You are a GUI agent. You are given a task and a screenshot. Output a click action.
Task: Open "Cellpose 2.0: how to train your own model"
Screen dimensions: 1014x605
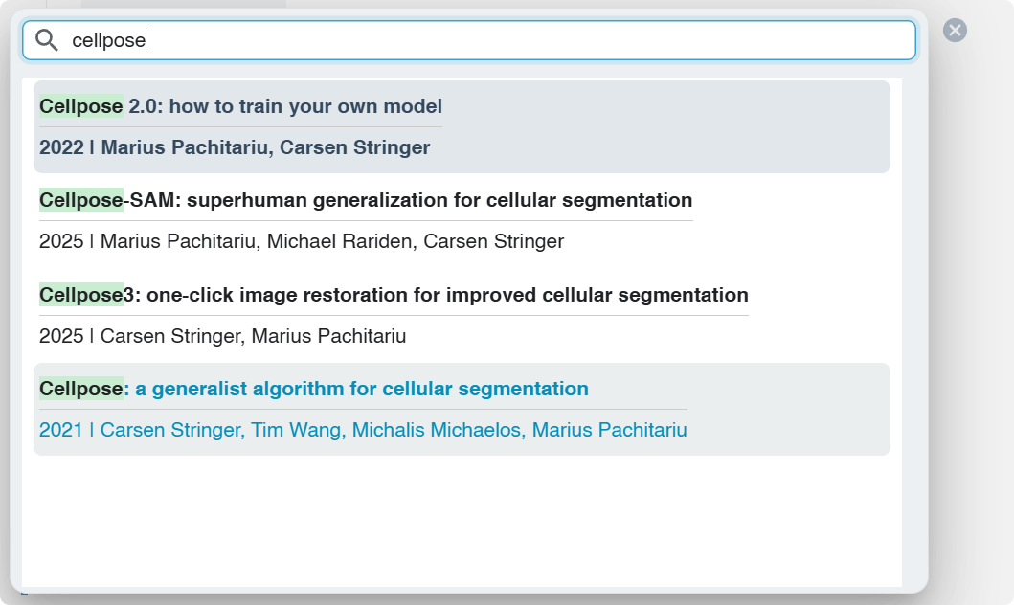284,106
